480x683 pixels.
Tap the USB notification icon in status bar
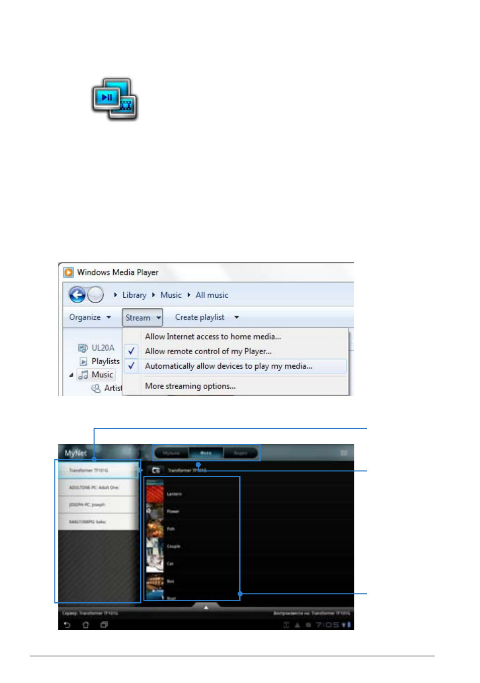286,625
